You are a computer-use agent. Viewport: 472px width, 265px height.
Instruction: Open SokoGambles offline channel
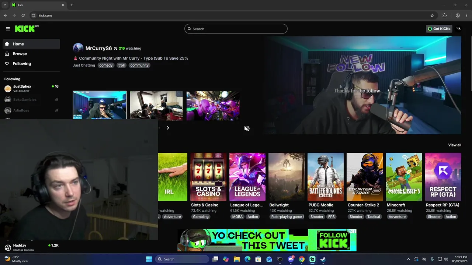(x=31, y=99)
